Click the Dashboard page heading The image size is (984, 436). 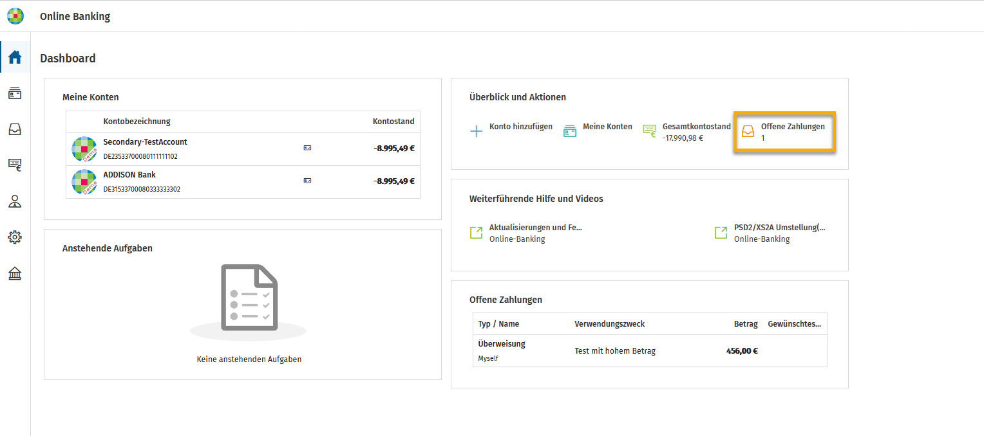click(68, 58)
